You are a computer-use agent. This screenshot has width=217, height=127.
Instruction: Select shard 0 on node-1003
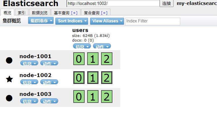(79, 96)
